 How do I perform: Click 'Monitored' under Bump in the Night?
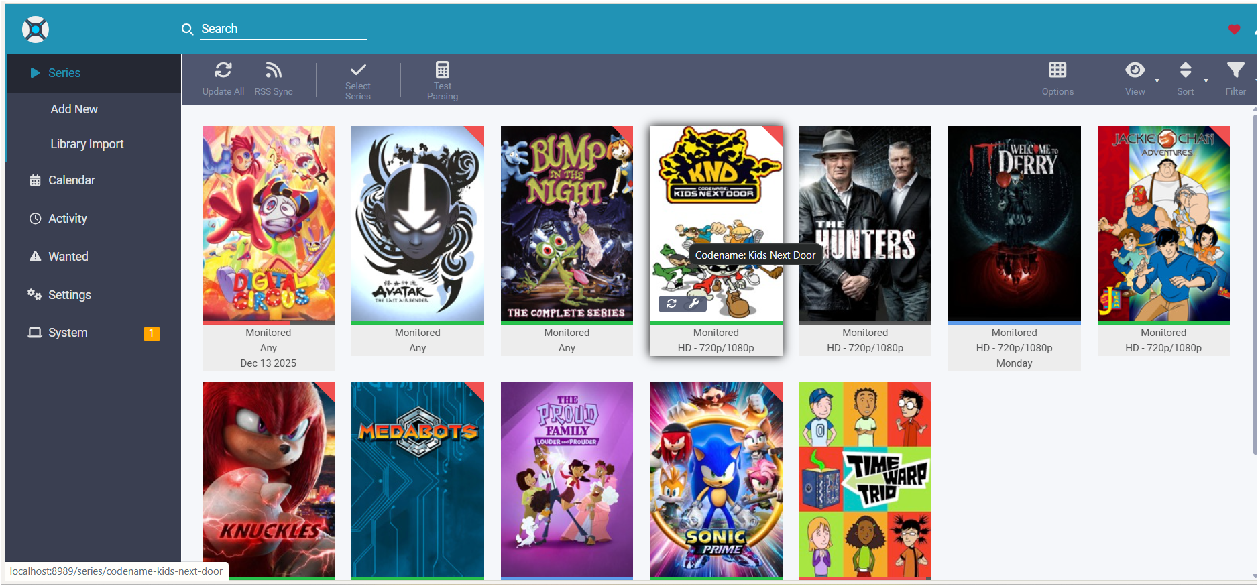567,333
